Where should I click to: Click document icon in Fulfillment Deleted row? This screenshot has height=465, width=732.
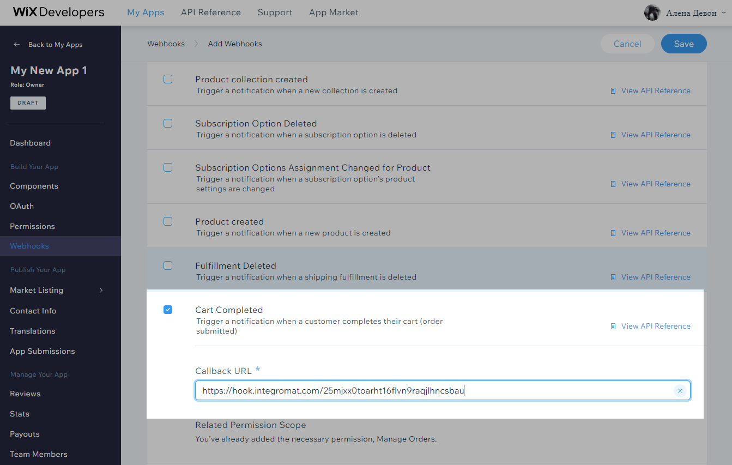613,277
